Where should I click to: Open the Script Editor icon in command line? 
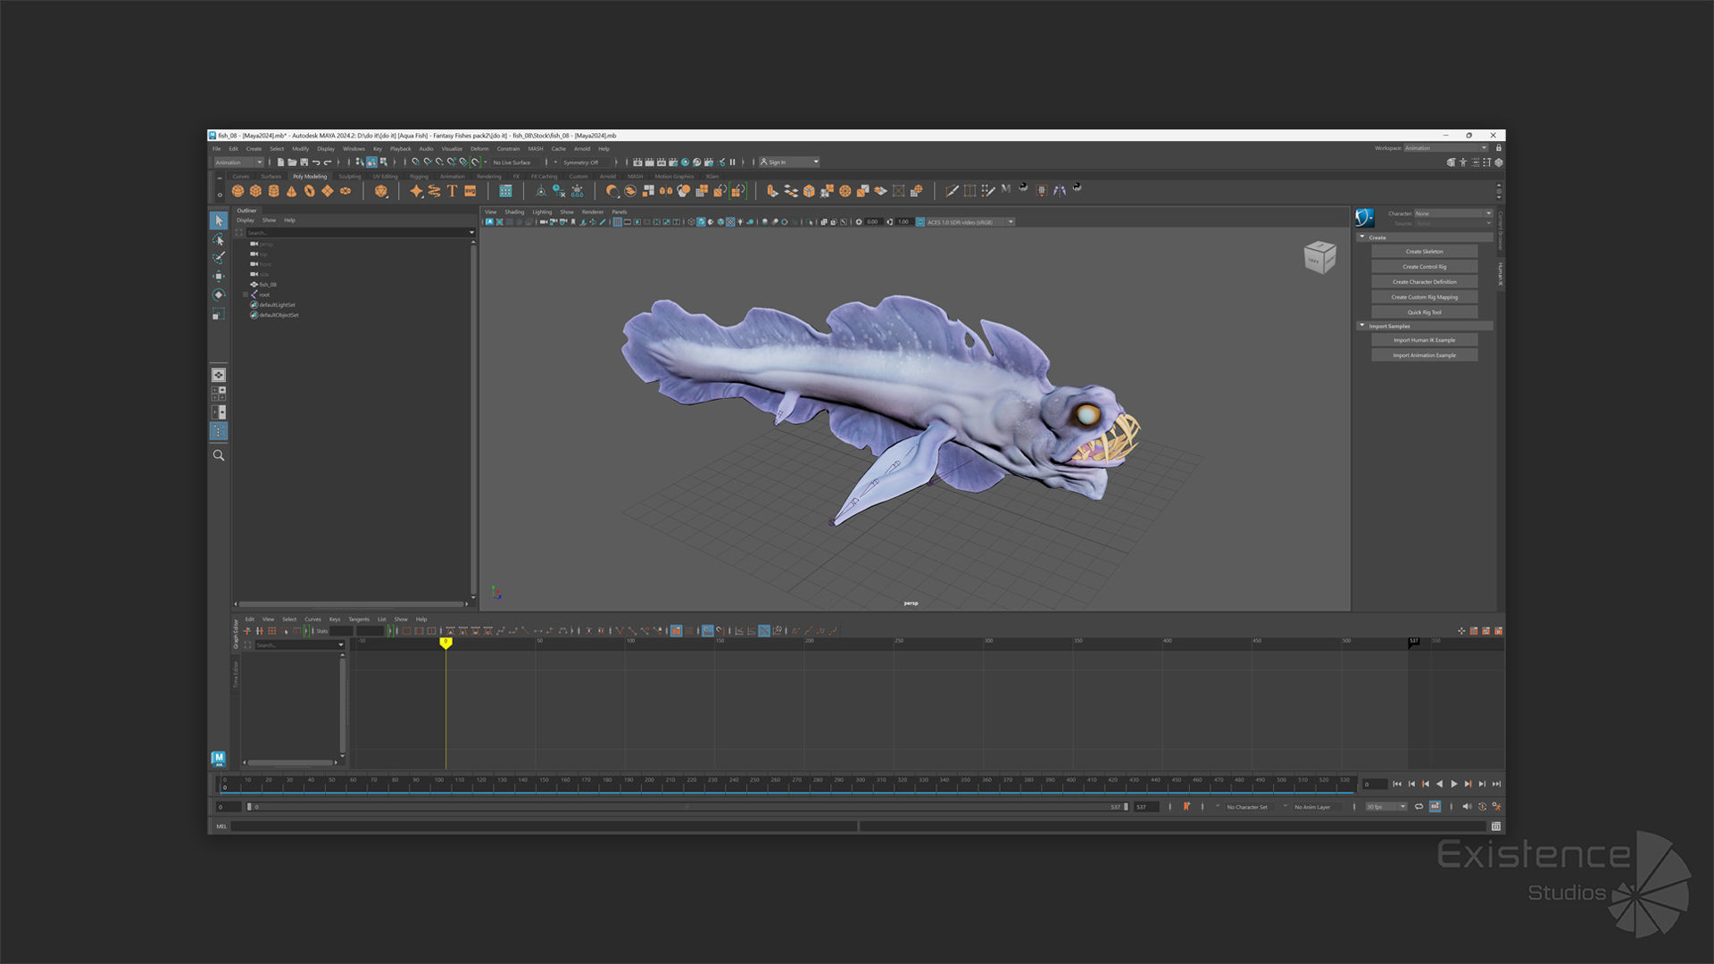[1496, 827]
